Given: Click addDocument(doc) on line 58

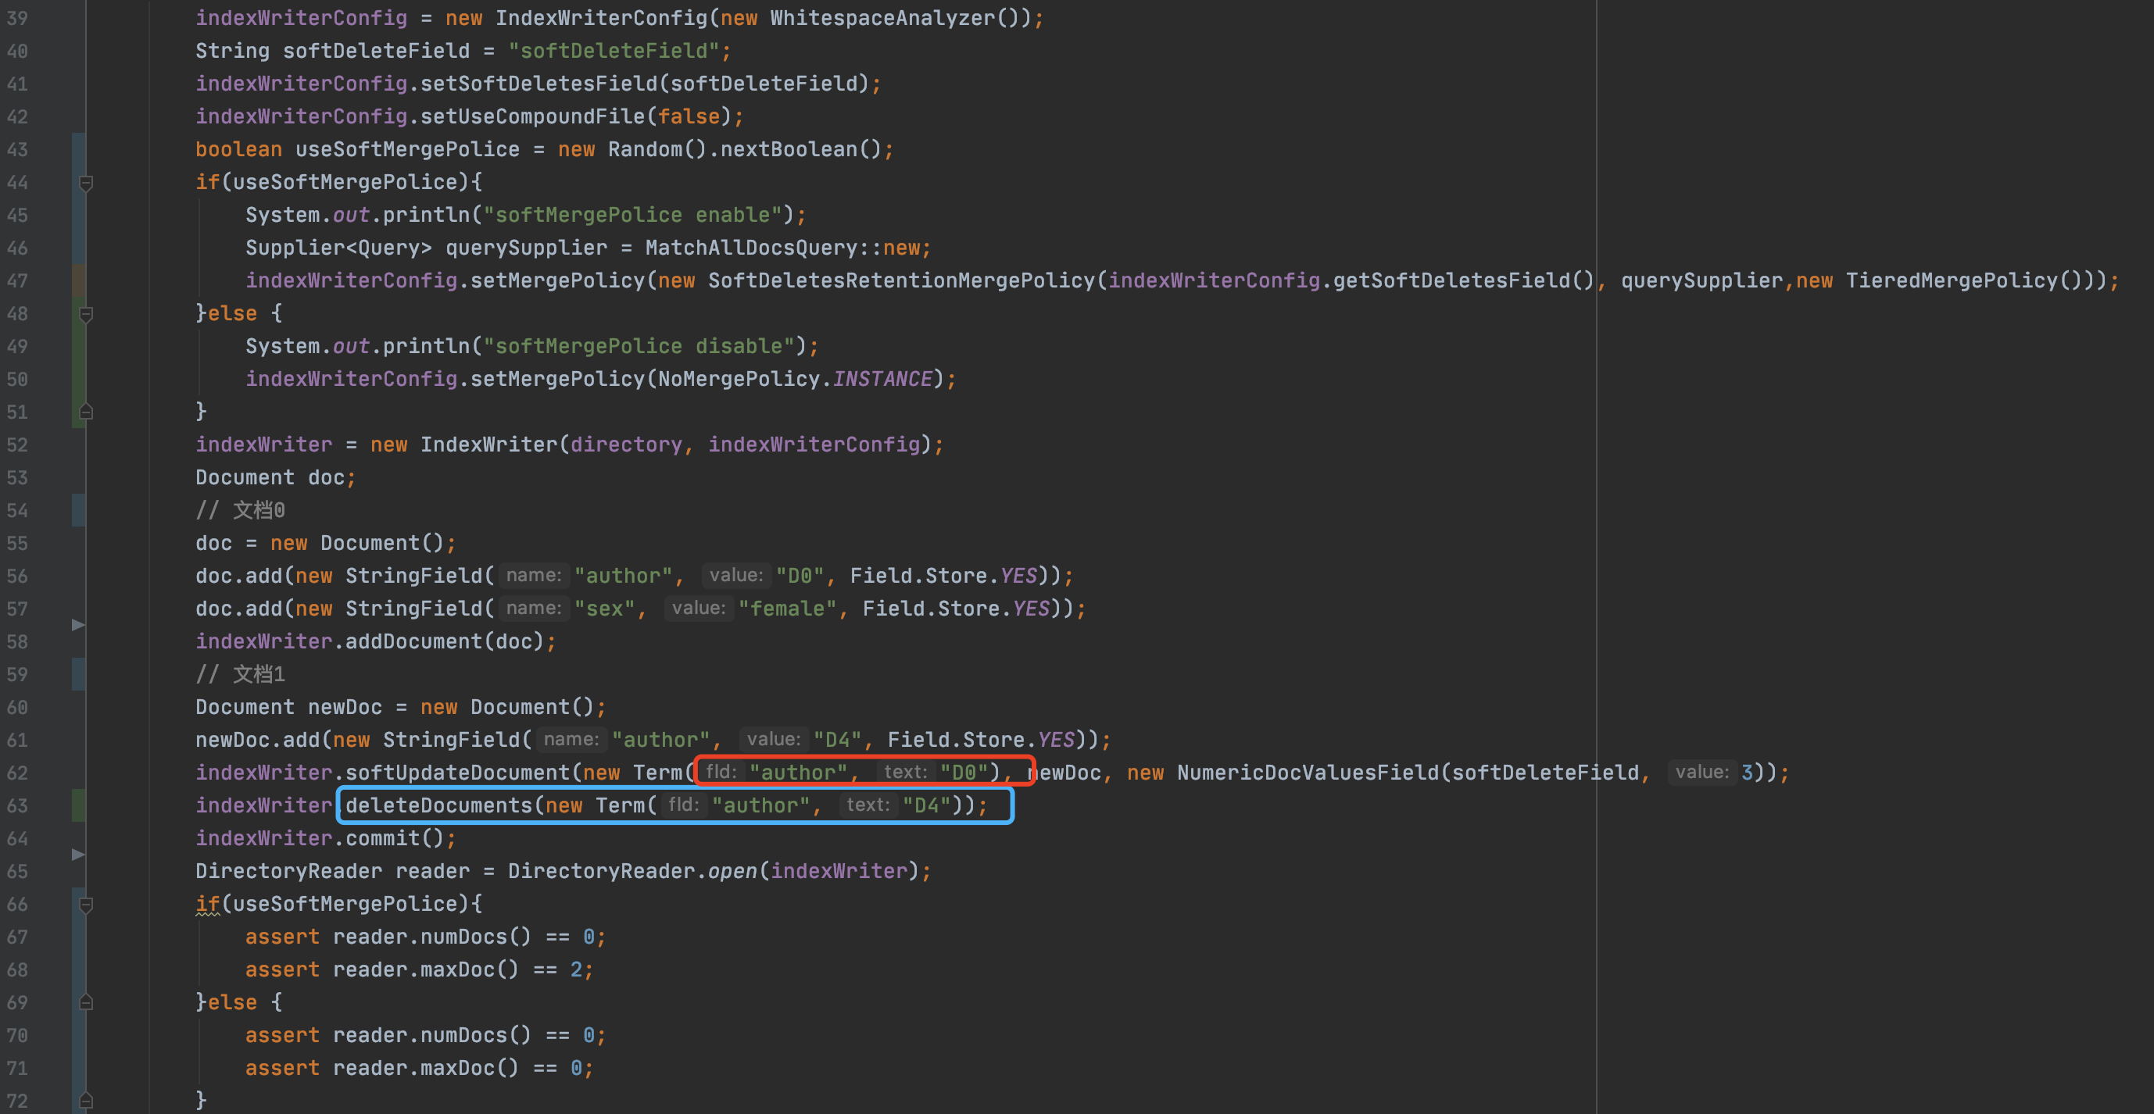Looking at the screenshot, I should tap(445, 642).
